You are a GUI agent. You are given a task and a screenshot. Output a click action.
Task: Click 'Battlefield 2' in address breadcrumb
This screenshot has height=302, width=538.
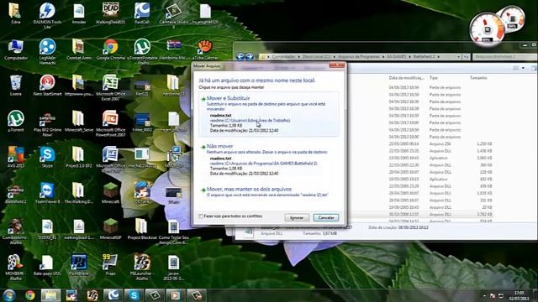coord(424,56)
